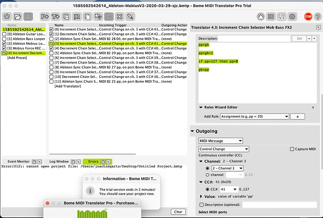The height and width of the screenshot is (218, 323).
Task: Enable the Ableton Bass Looper preset checkbox
Action: (x=4, y=39)
